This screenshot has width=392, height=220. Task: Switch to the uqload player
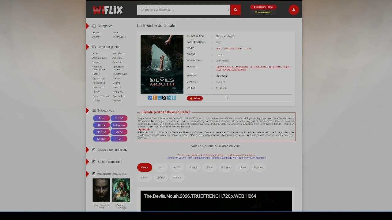click(242, 167)
